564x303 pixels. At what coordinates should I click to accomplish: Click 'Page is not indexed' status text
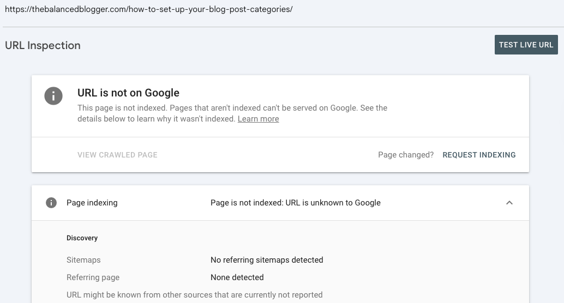(295, 203)
